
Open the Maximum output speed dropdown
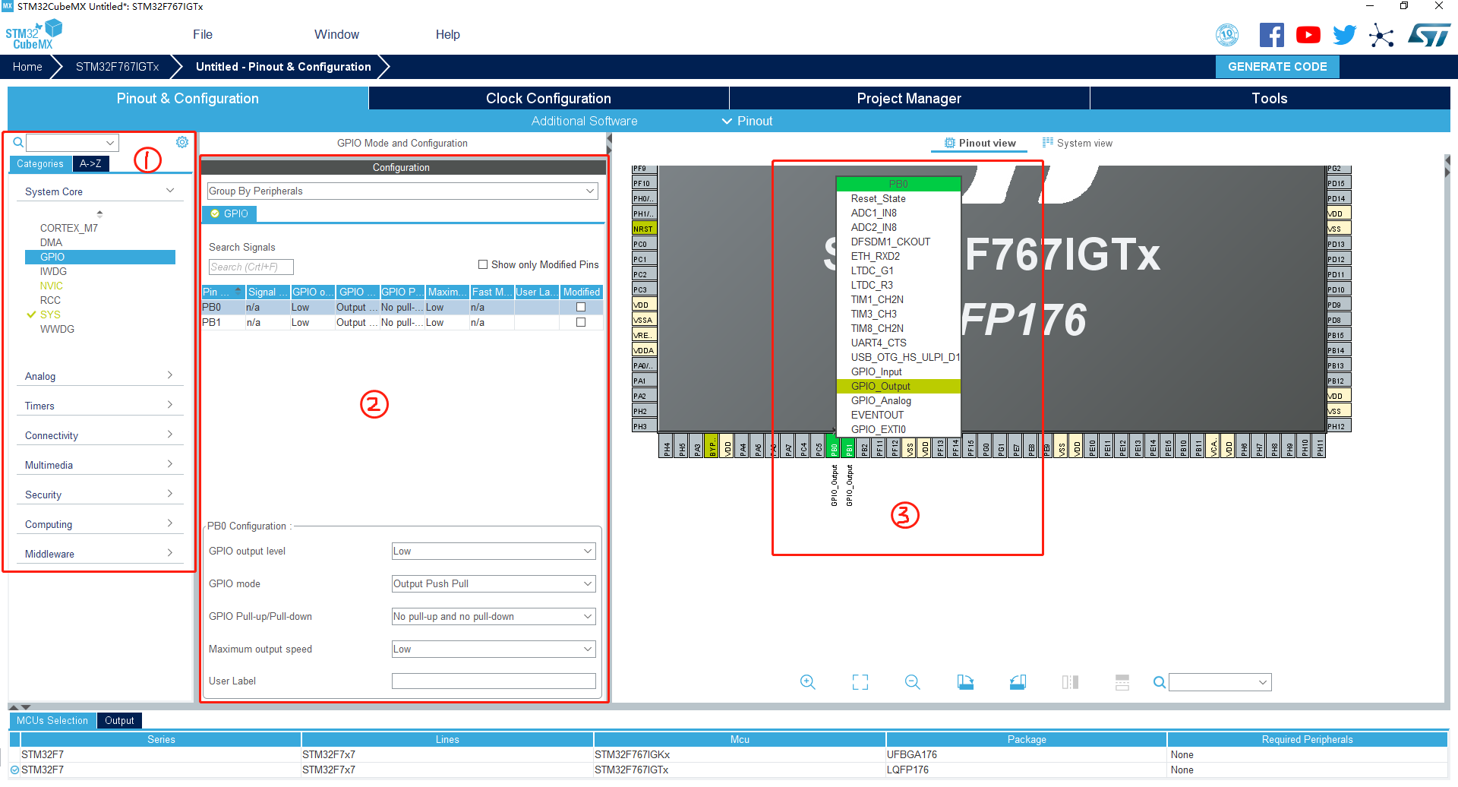click(x=494, y=650)
